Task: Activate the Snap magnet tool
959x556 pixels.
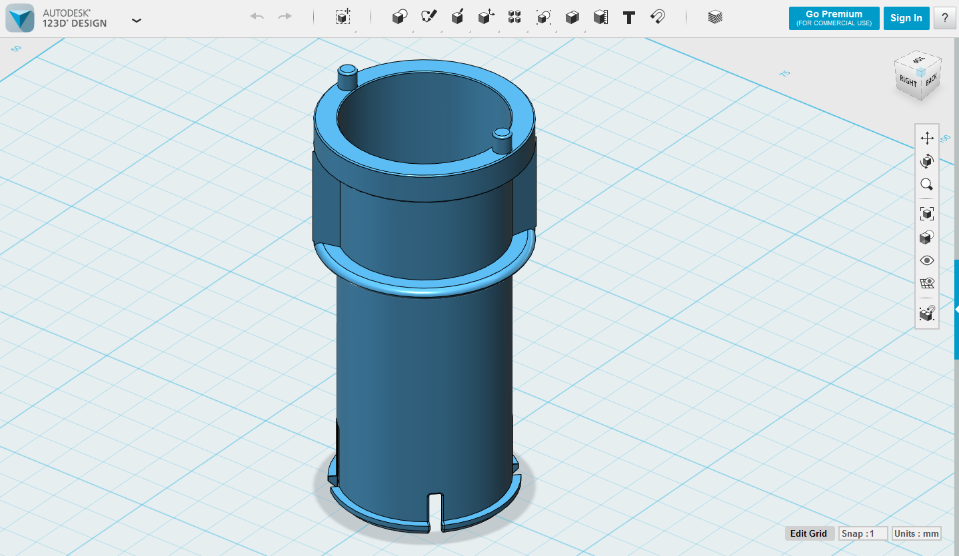Action: [x=658, y=18]
